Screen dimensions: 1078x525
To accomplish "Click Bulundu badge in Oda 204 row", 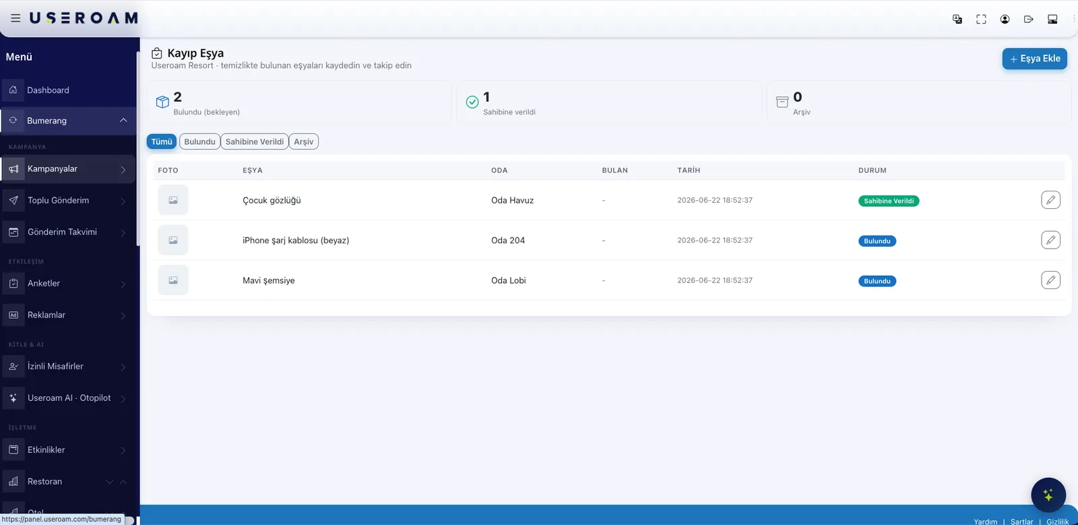I will 877,241.
